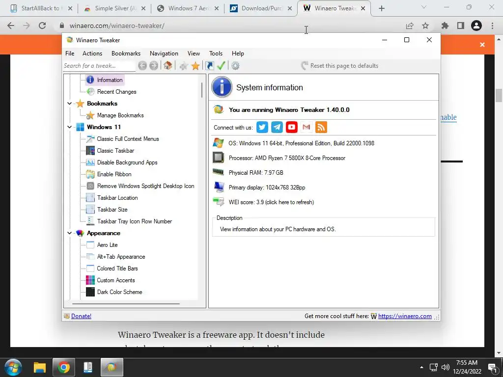Open the https://winaero.com link
Image resolution: width=503 pixels, height=377 pixels.
tap(405, 316)
